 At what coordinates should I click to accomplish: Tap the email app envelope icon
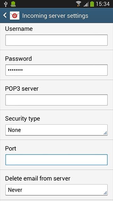(15, 16)
